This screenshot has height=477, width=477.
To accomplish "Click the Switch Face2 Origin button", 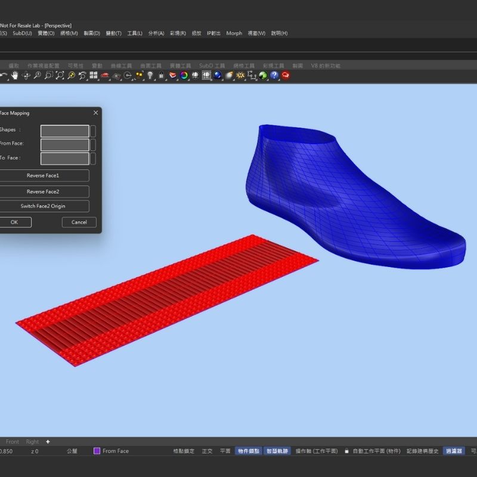I will coord(43,206).
